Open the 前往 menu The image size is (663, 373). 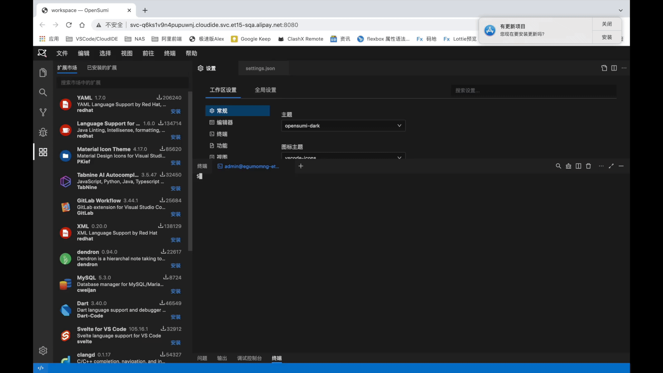tap(148, 53)
